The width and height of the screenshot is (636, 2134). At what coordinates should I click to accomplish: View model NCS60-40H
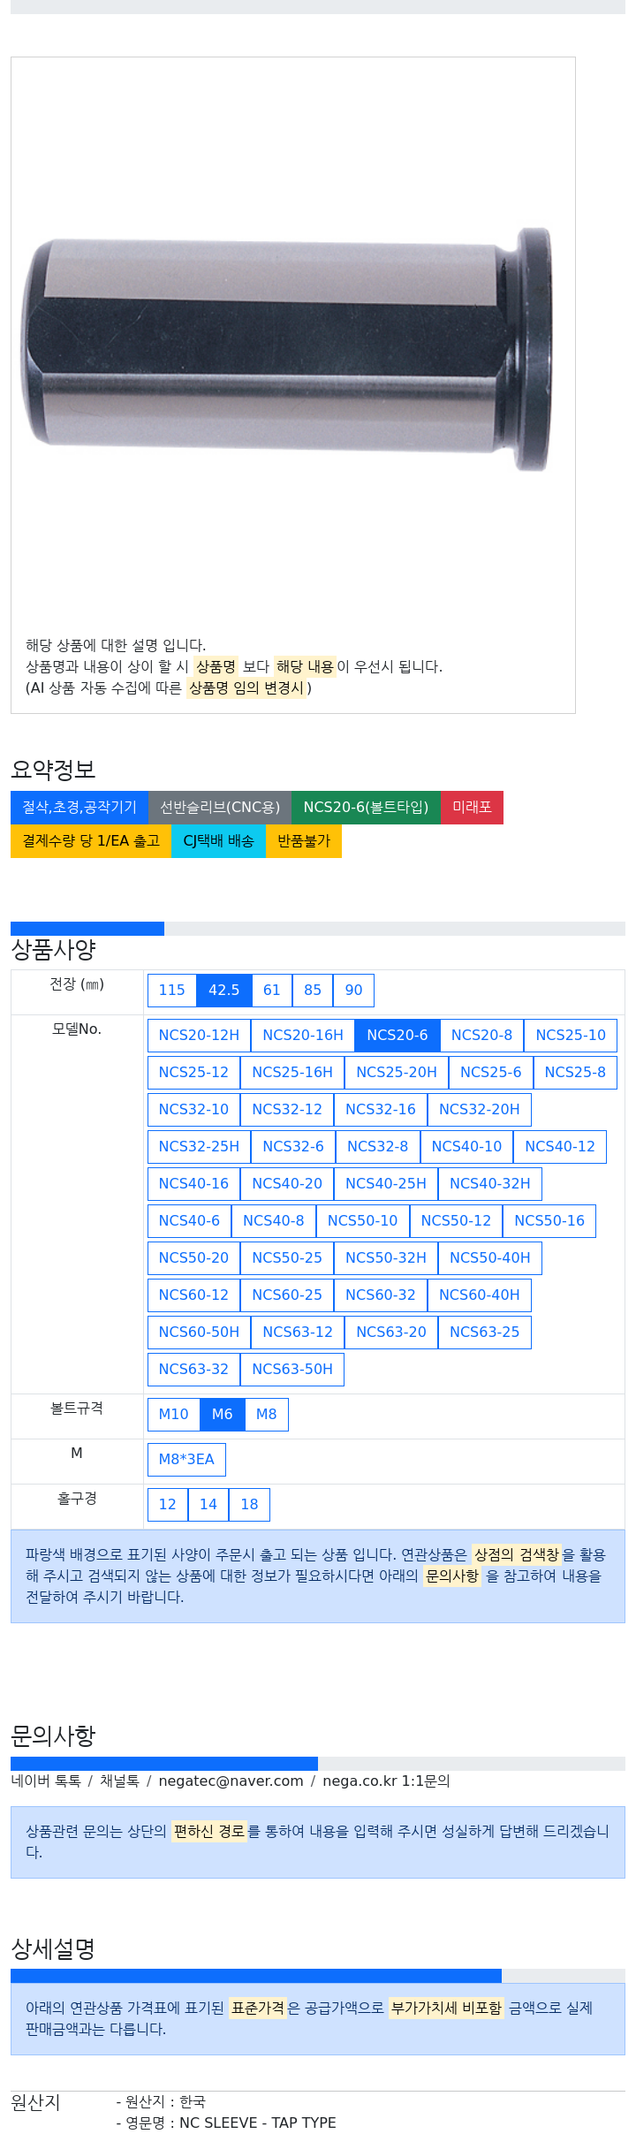[480, 1295]
